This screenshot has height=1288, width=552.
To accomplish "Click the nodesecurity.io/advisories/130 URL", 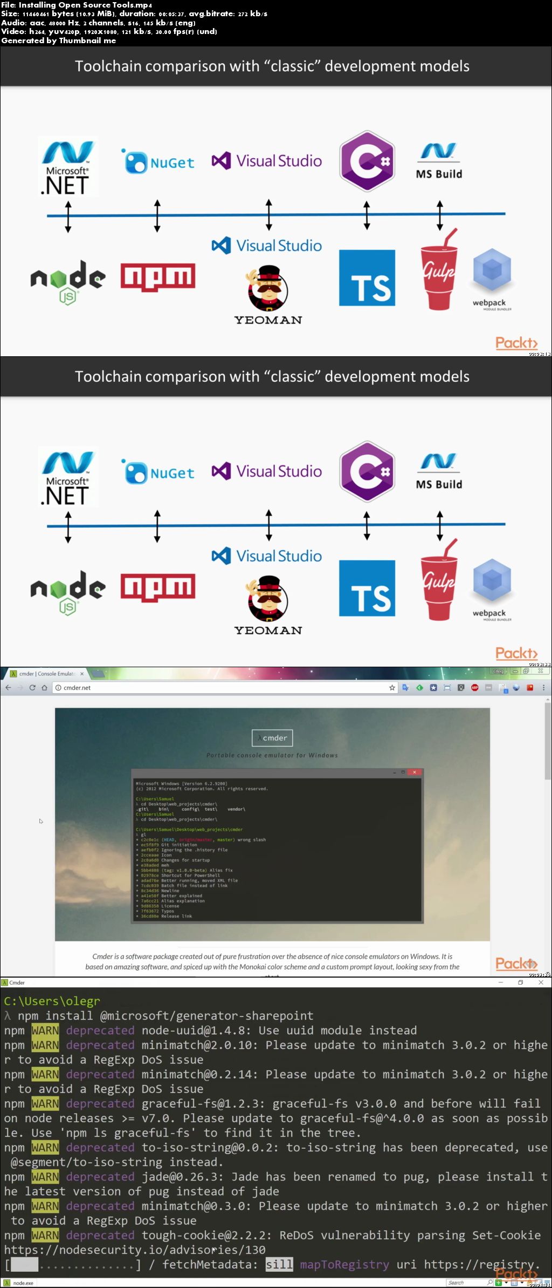I will click(135, 1250).
